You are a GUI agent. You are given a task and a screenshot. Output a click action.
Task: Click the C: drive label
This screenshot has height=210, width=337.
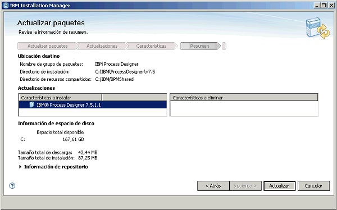[22, 139]
